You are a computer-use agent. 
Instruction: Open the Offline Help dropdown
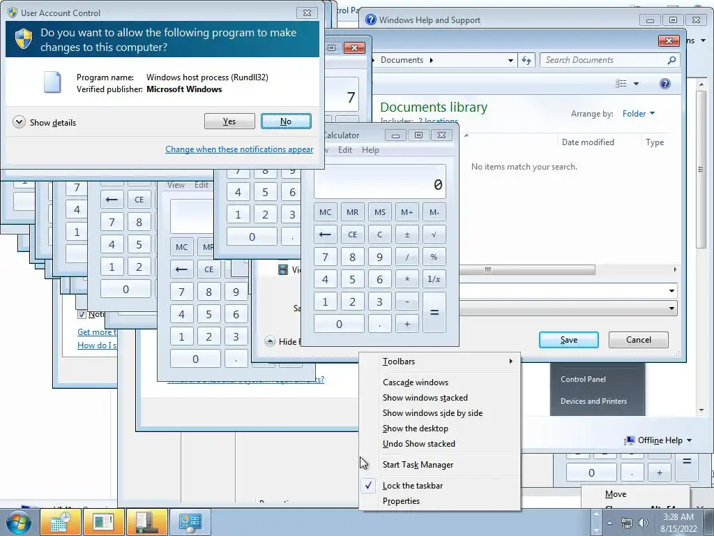[659, 440]
